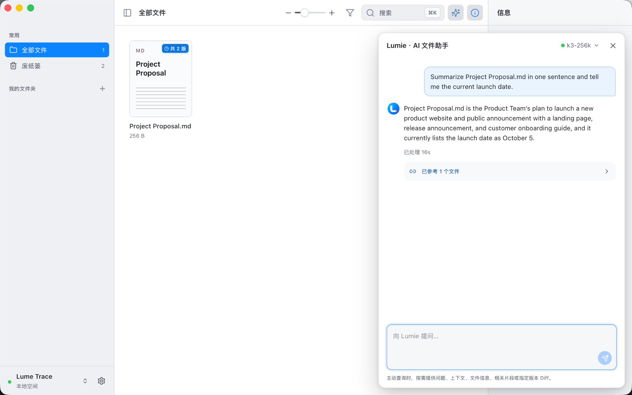Click the 256 B file size text

tap(137, 136)
